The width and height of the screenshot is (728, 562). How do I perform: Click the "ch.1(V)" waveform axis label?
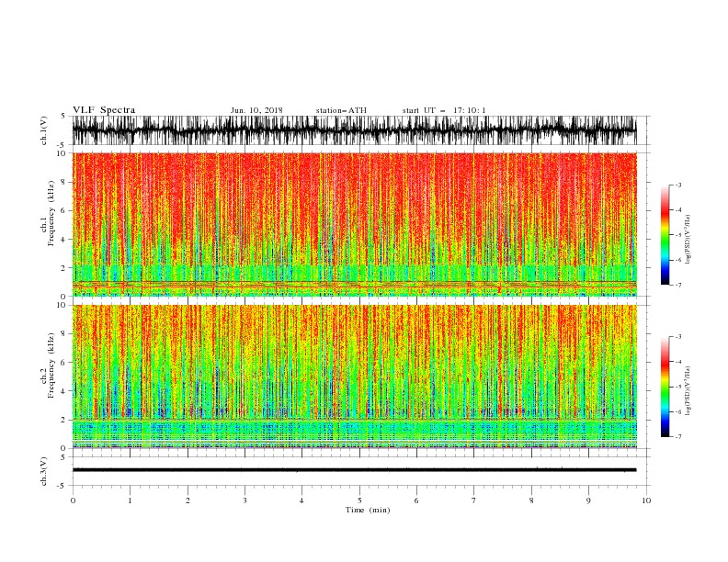click(44, 130)
